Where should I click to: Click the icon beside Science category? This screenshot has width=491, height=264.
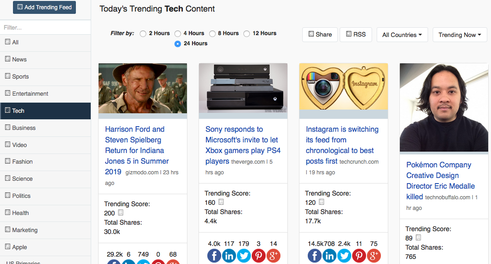coord(8,178)
